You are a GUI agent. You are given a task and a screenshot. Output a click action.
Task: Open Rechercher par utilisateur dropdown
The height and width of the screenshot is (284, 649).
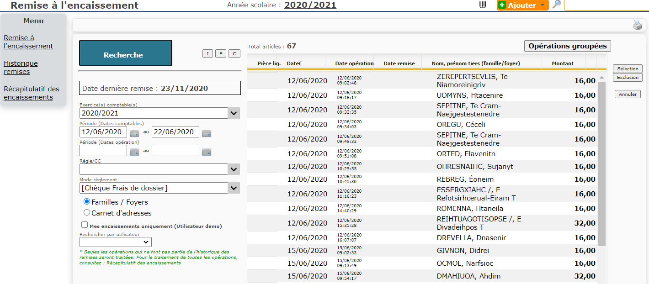click(116, 242)
